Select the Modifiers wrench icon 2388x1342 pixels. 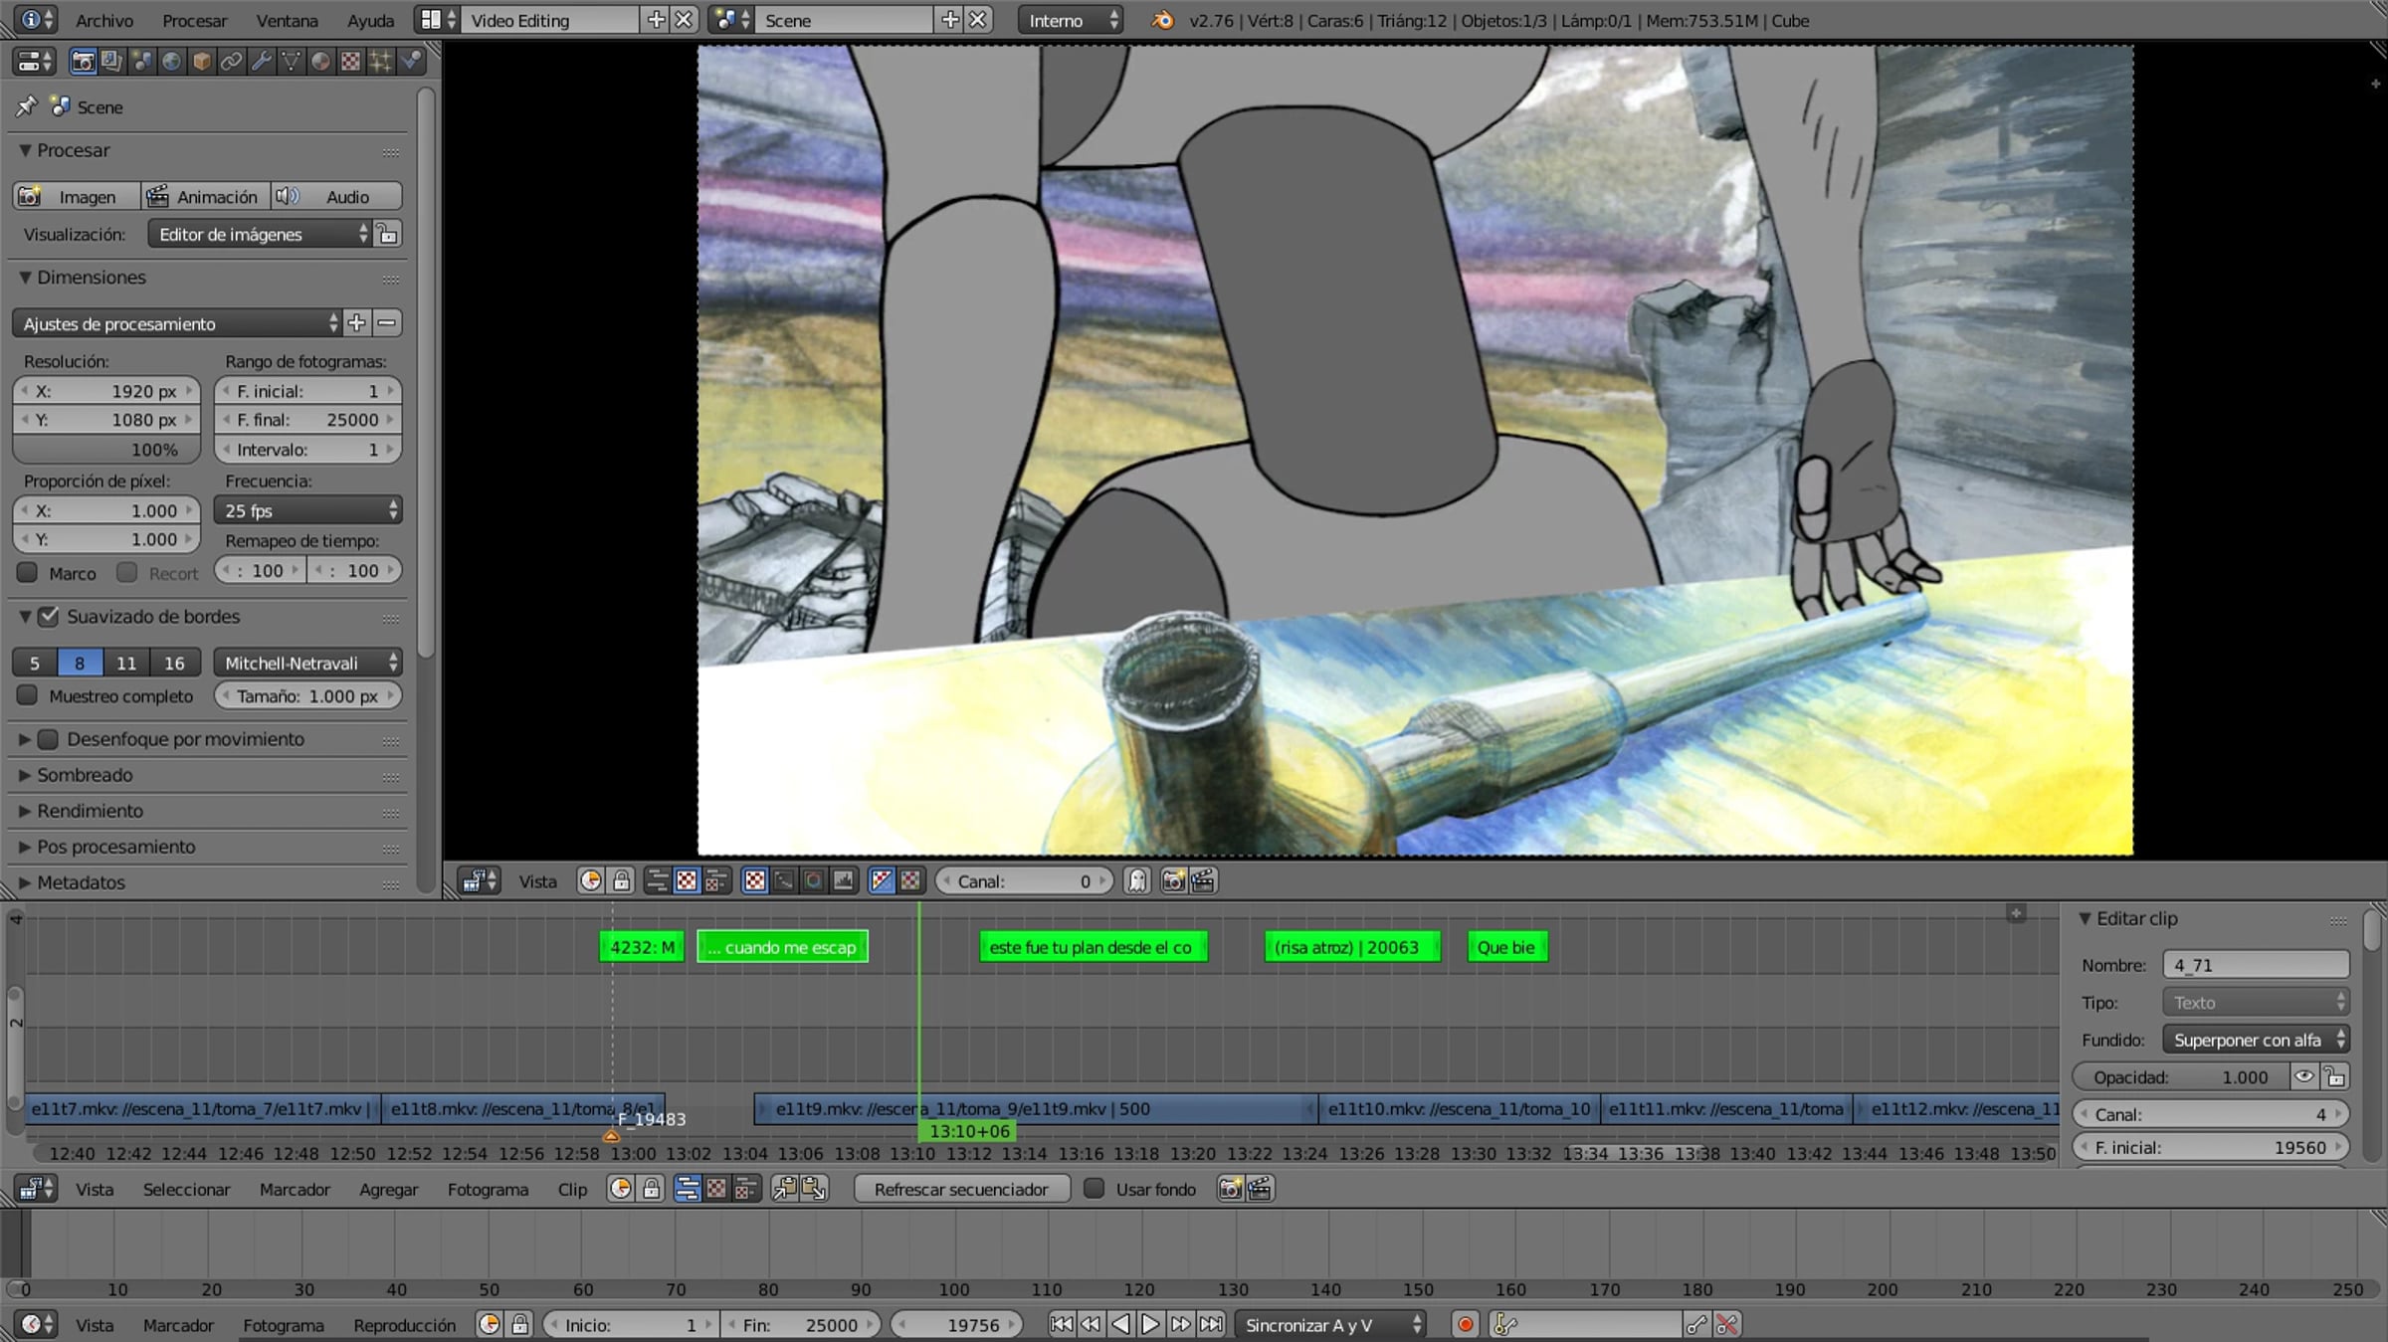(x=262, y=62)
